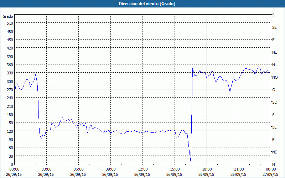The height and width of the screenshot is (178, 285).
Task: Click the E compass label level with 90
Action: (273, 140)
